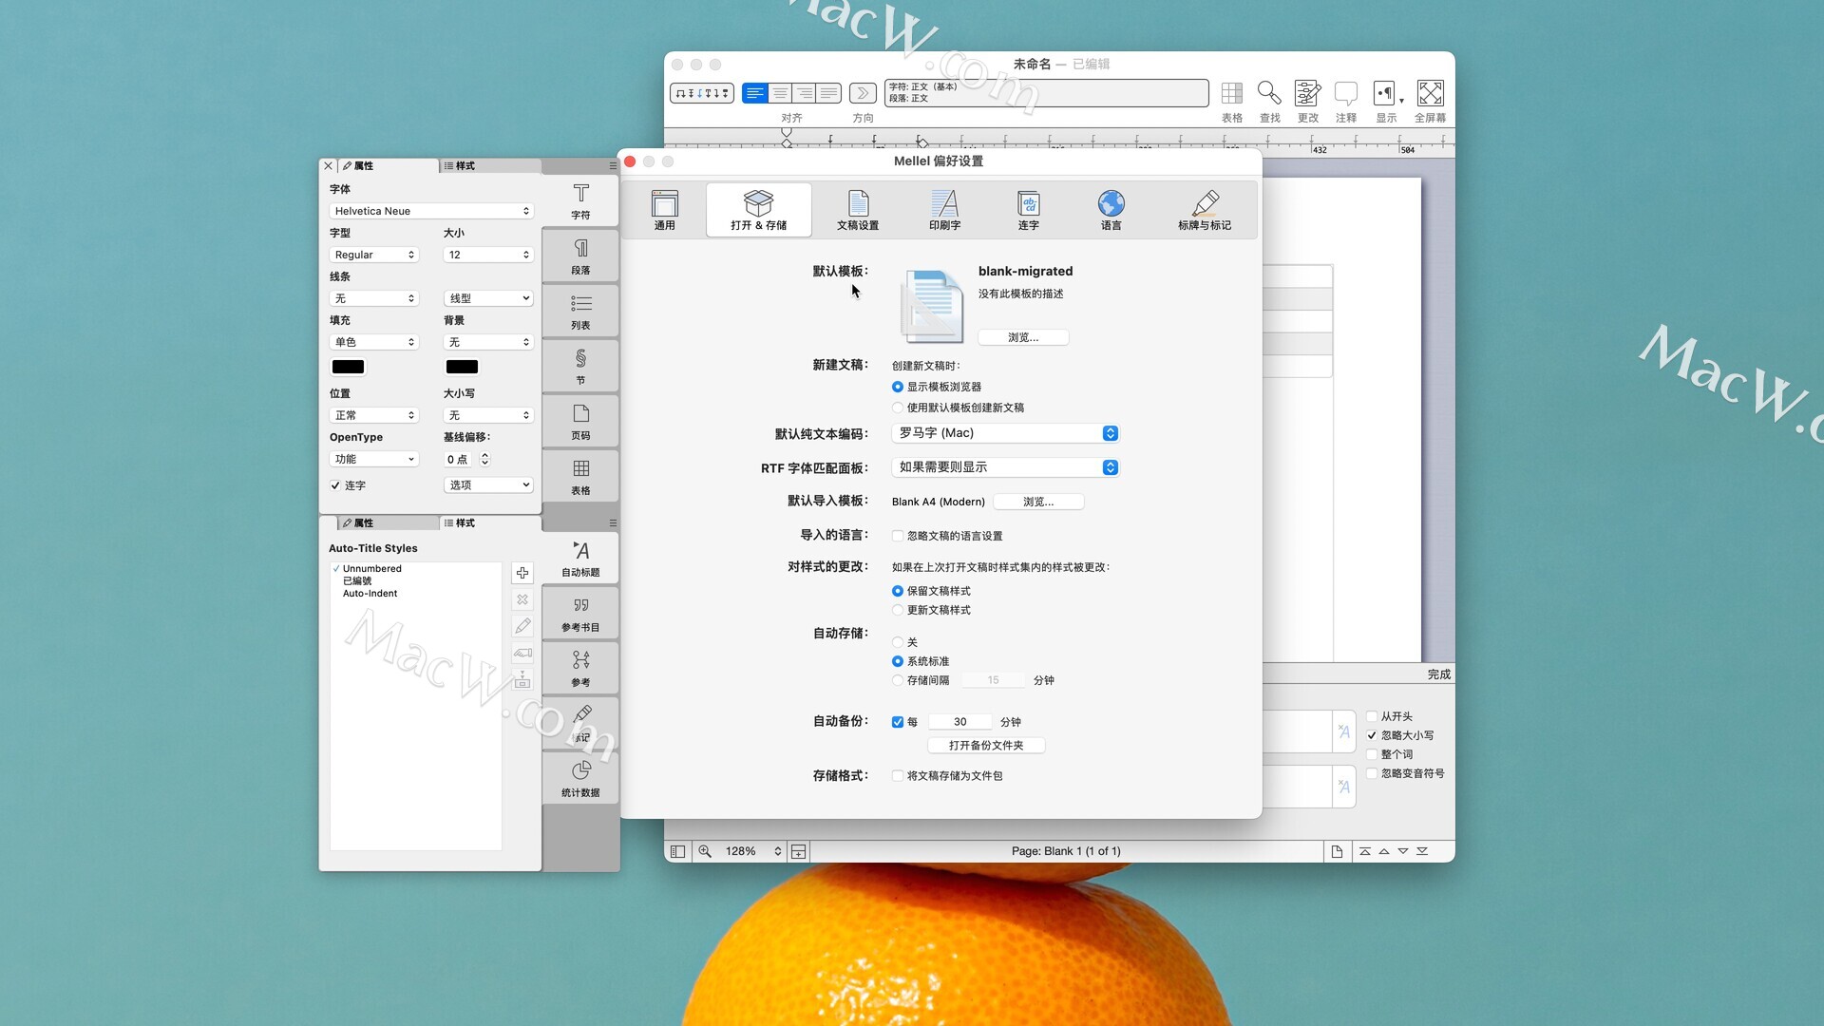This screenshot has width=1824, height=1026.
Task: Open the 参考 (cross-reference) palette icon
Action: [580, 668]
